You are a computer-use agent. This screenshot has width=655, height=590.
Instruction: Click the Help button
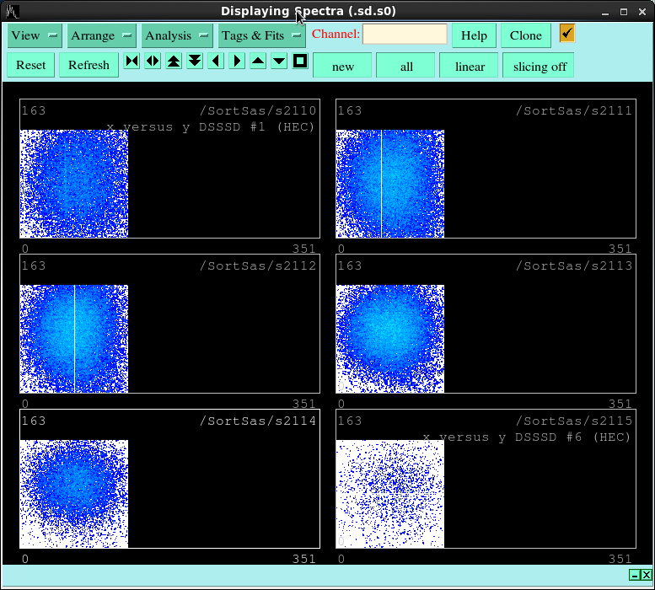coord(474,35)
